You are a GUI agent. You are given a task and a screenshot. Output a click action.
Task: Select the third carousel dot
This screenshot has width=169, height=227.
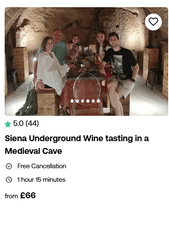[83, 101]
